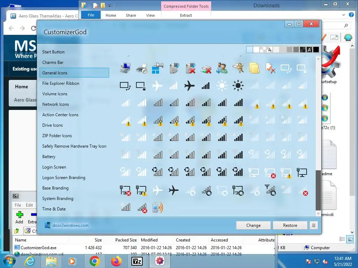The height and width of the screenshot is (268, 358).
Task: Open Volume Icons category
Action: pyautogui.click(x=55, y=94)
